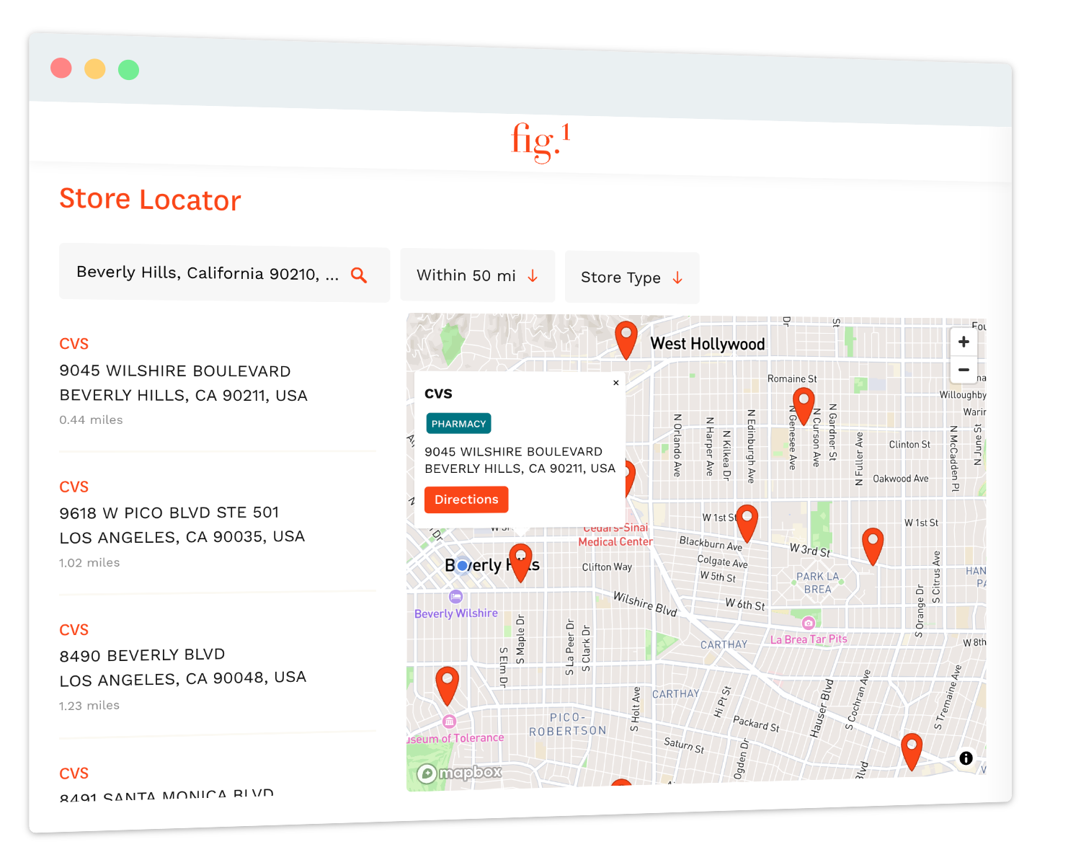Click the map pin near S Citrus Ave
Viewport: 1081px width, 865px height.
(873, 546)
